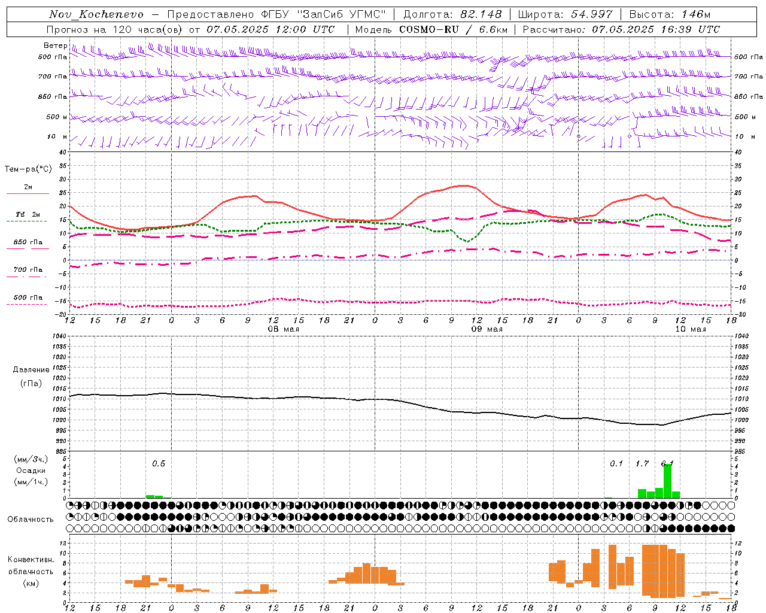
Task: Click the 0.5 precipitation value
Action: (x=159, y=464)
